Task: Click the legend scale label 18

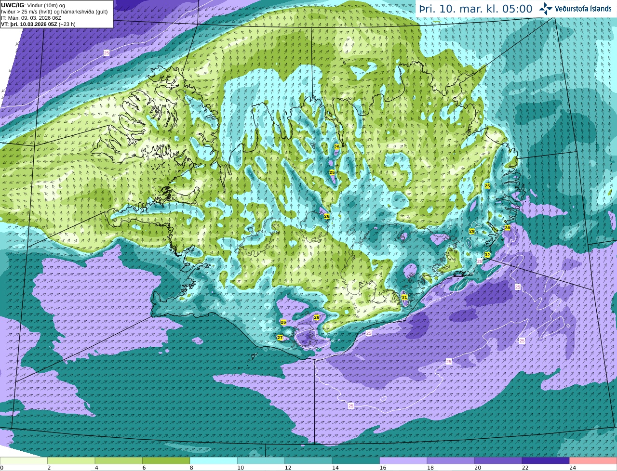Action: [x=430, y=468]
